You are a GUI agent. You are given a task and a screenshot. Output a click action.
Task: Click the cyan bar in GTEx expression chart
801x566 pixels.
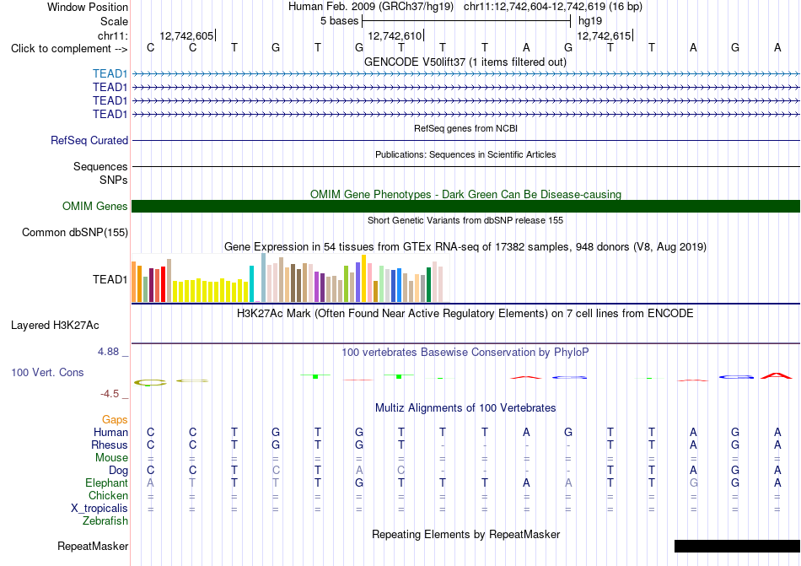click(x=251, y=284)
